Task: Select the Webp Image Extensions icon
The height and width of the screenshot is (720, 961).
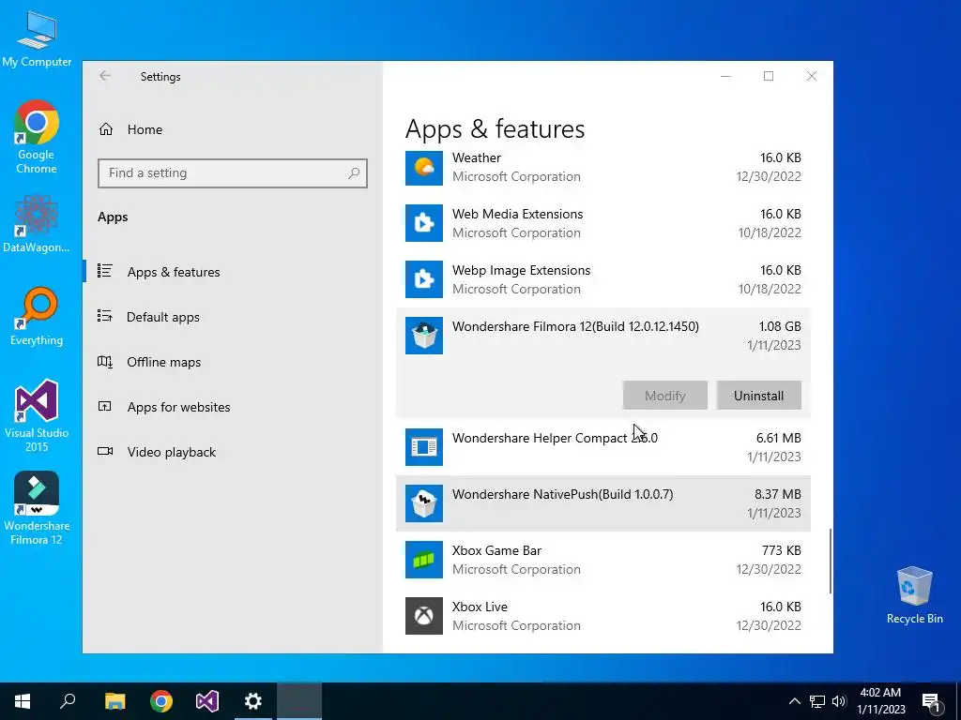Action: 423,279
